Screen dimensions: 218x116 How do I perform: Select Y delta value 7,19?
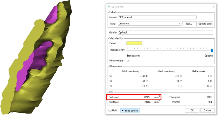(x=210, y=81)
